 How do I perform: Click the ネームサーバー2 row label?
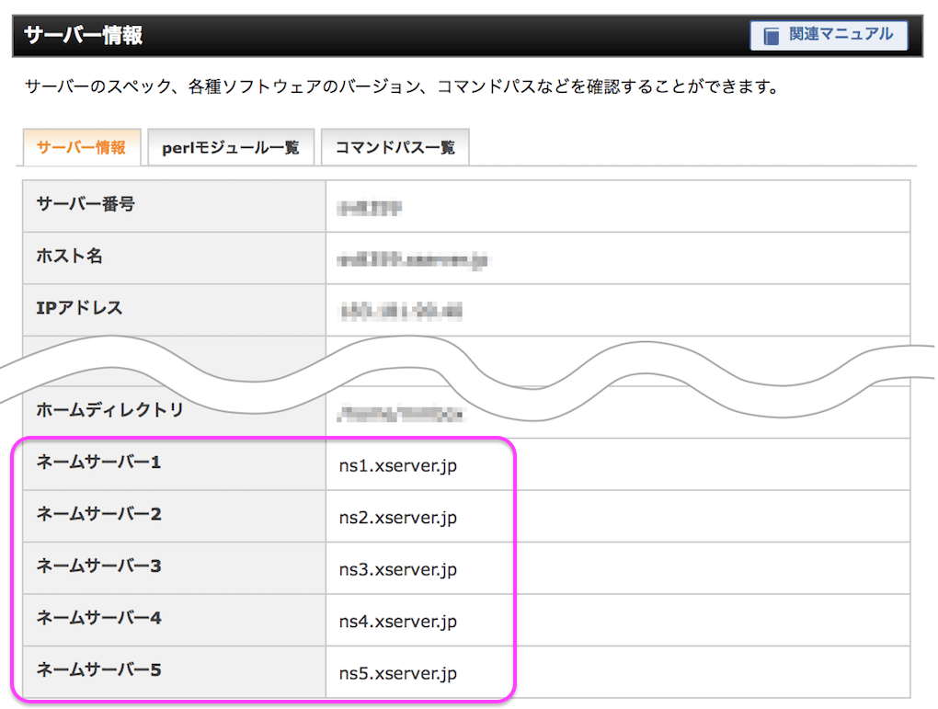(x=98, y=514)
